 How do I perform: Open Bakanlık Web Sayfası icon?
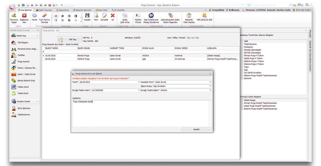(189, 16)
